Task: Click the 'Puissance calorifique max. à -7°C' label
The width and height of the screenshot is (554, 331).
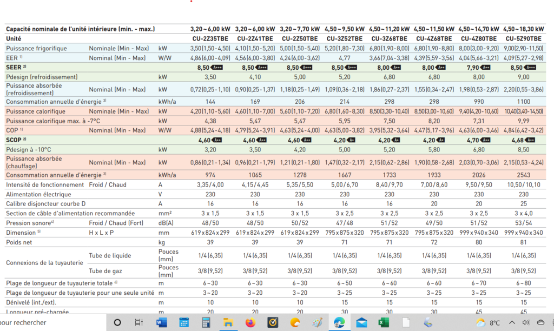Action: tap(53, 121)
